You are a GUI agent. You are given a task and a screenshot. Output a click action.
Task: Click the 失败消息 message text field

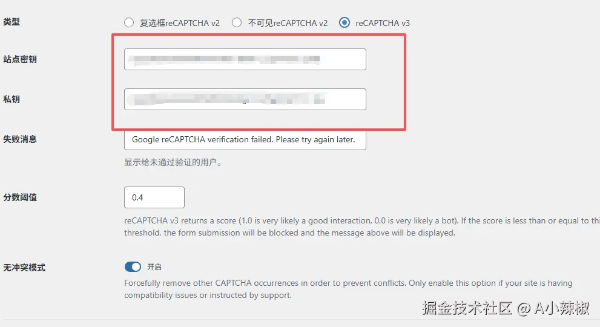(245, 140)
